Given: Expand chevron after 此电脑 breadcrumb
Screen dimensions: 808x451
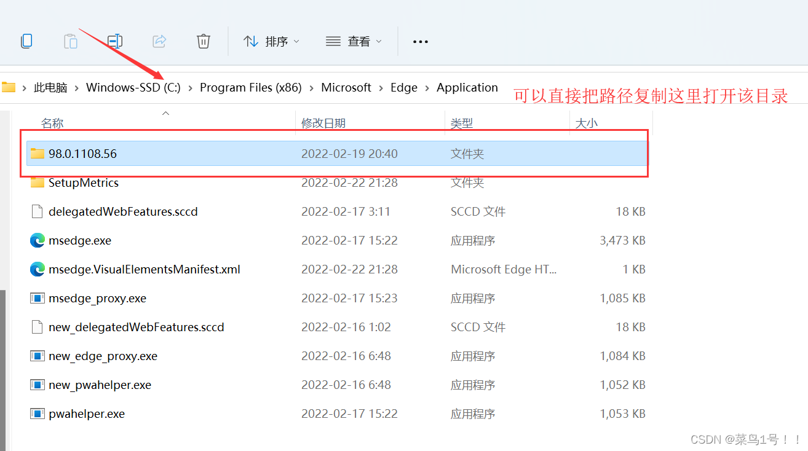Looking at the screenshot, I should point(77,88).
